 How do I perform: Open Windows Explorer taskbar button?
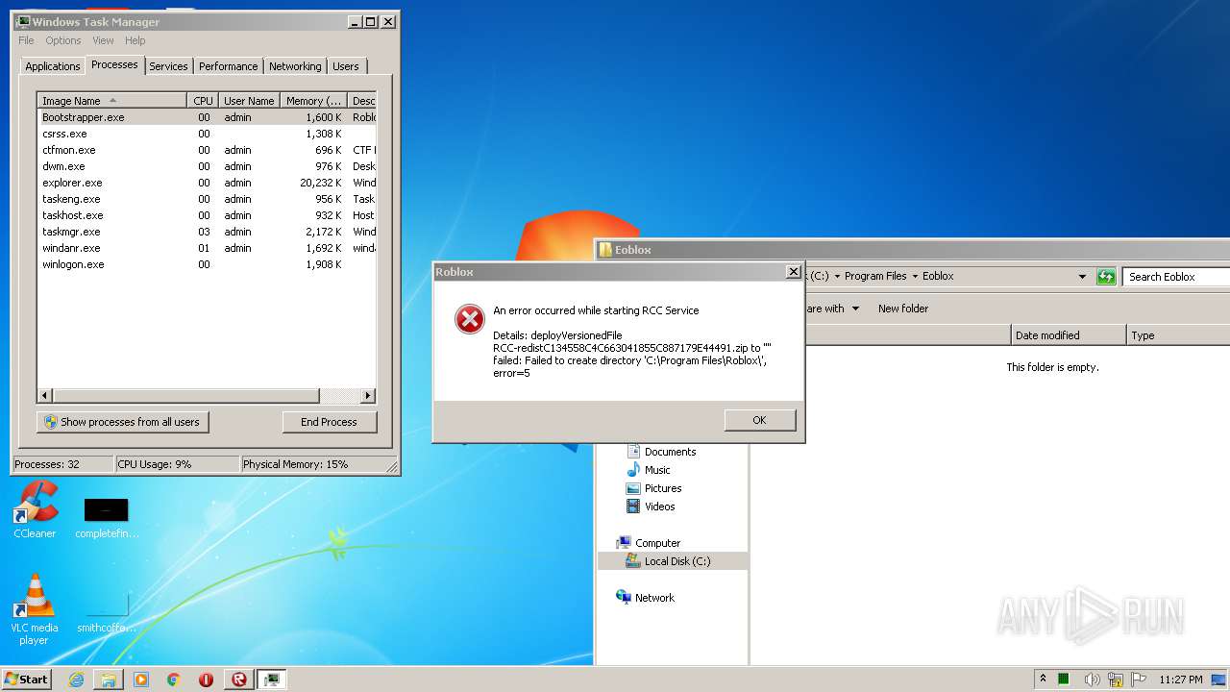pyautogui.click(x=109, y=680)
